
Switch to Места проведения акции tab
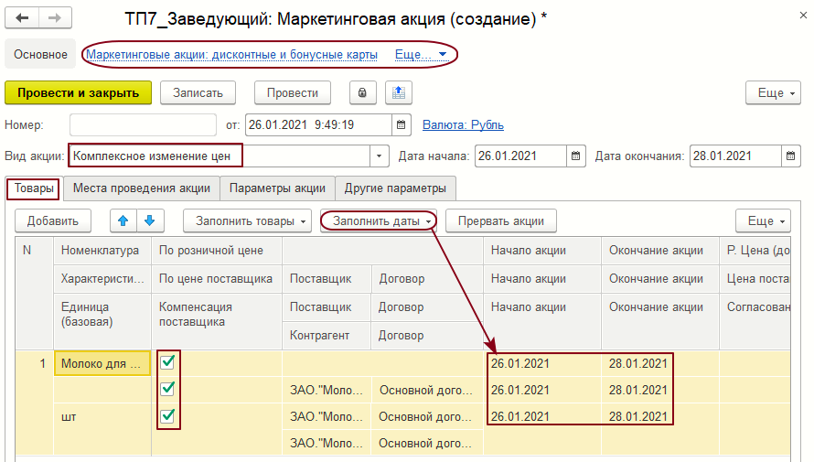pos(142,188)
